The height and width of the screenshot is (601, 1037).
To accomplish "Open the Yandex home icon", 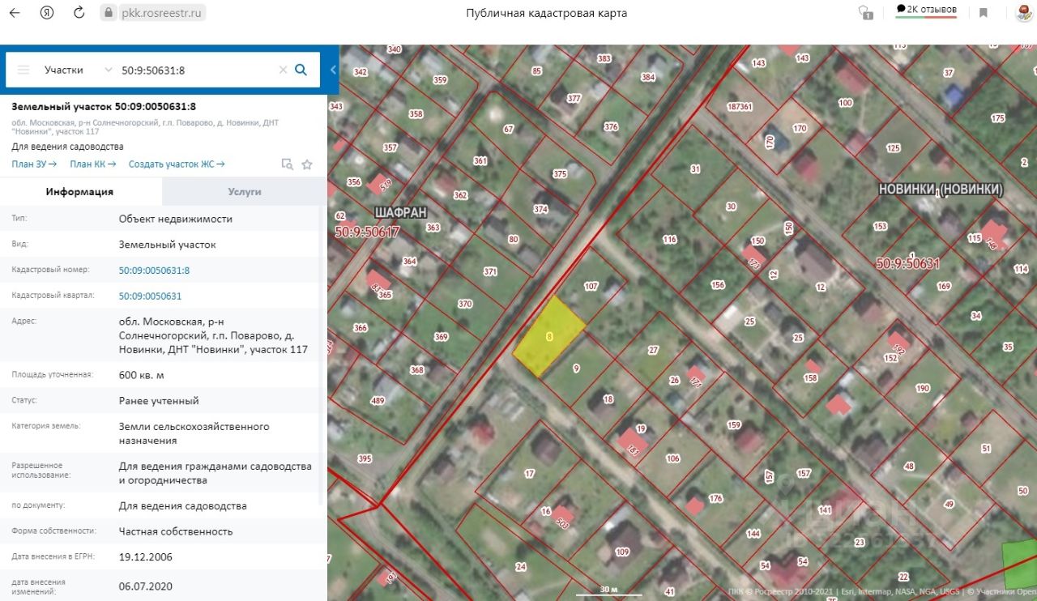I will (x=47, y=13).
